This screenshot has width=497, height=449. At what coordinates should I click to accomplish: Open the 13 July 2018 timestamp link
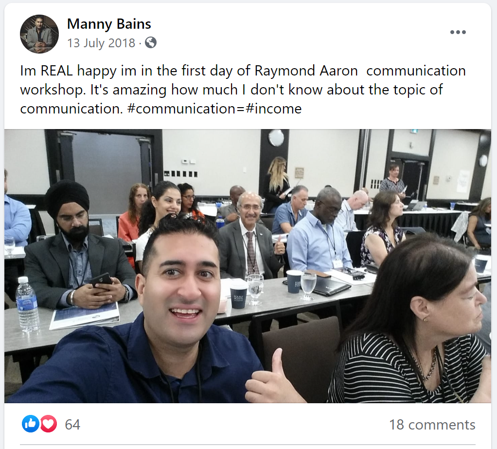[101, 43]
